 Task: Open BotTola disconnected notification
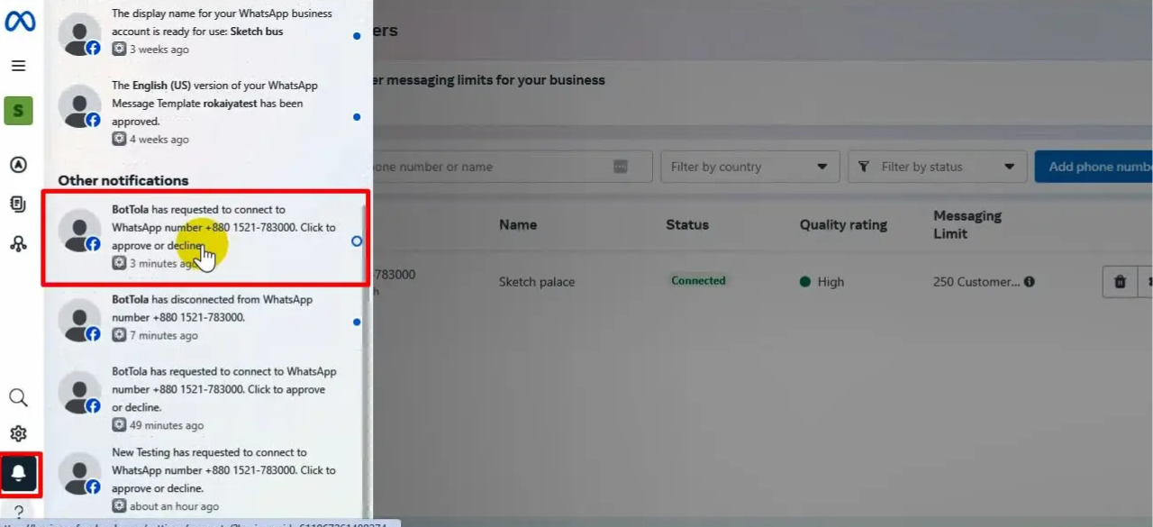click(205, 319)
